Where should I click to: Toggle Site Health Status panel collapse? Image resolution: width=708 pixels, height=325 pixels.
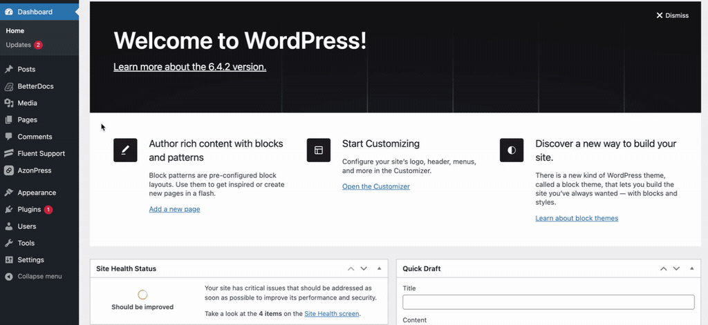tap(380, 268)
